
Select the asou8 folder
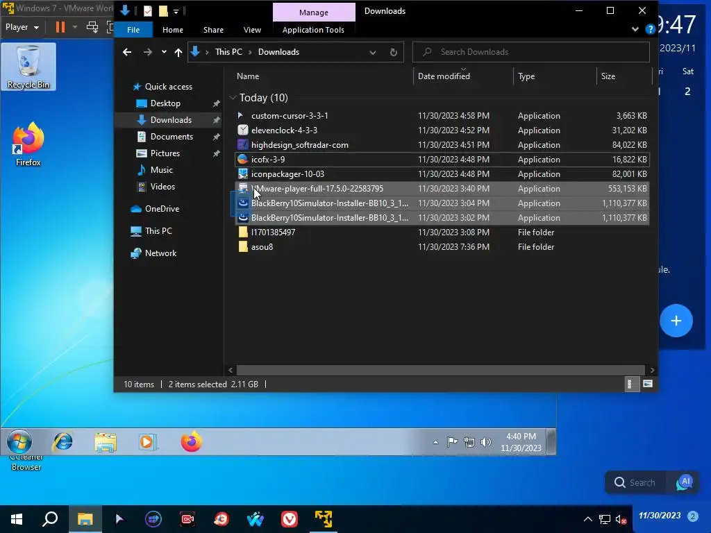point(442,246)
